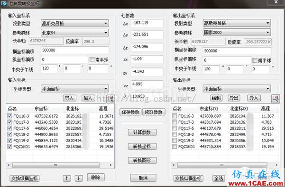Click right arrow of input table scrollbar
This screenshot has height=187, width=285.
(111, 165)
